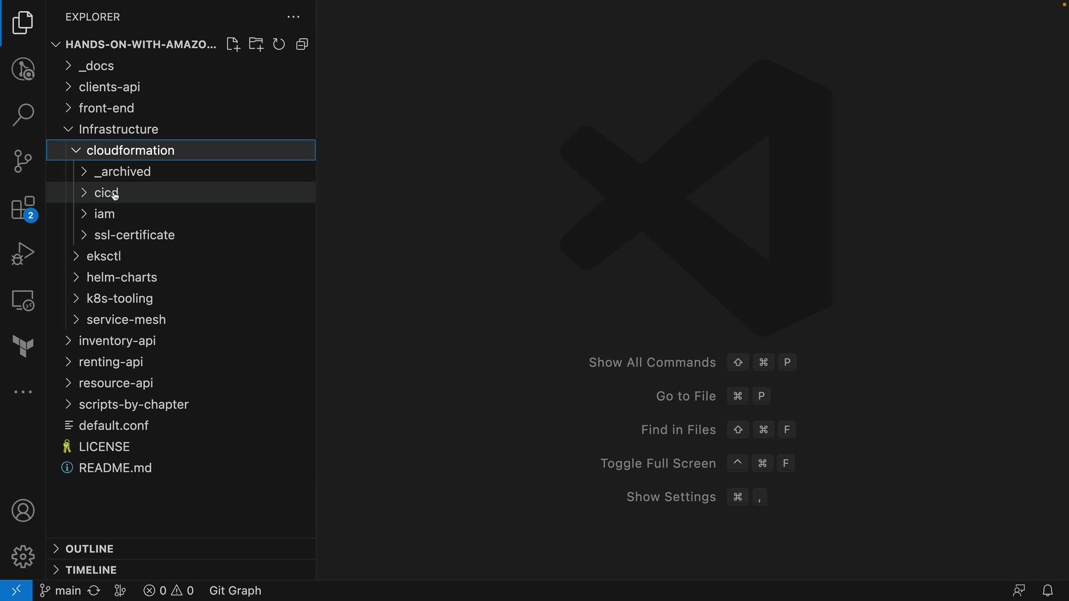1069x601 pixels.
Task: Collapse all folders in explorer
Action: [302, 45]
